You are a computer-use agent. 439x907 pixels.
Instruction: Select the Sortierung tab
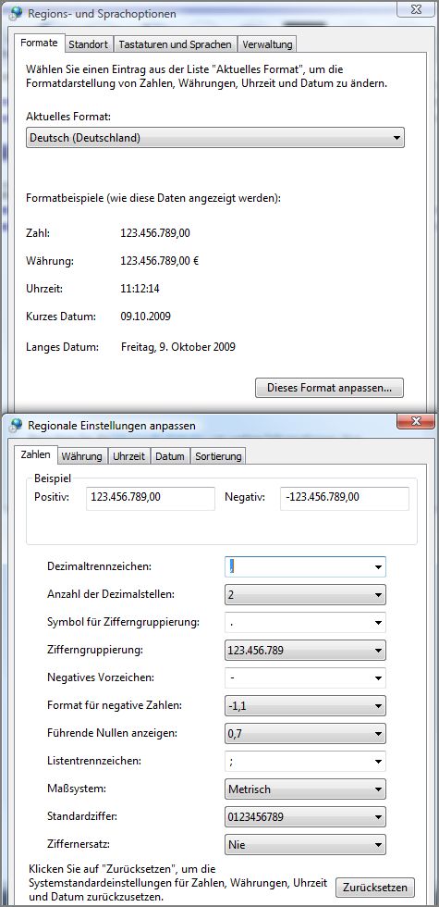[x=218, y=455]
